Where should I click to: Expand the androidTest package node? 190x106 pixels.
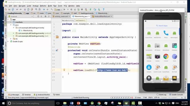(14, 33)
